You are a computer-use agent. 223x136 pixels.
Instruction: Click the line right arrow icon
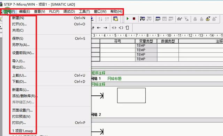(105, 28)
